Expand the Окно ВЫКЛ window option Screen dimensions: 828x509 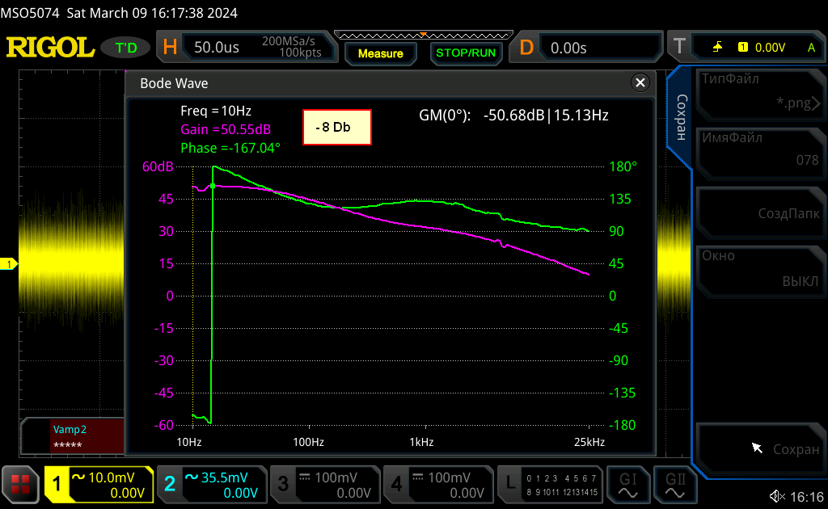(x=758, y=269)
